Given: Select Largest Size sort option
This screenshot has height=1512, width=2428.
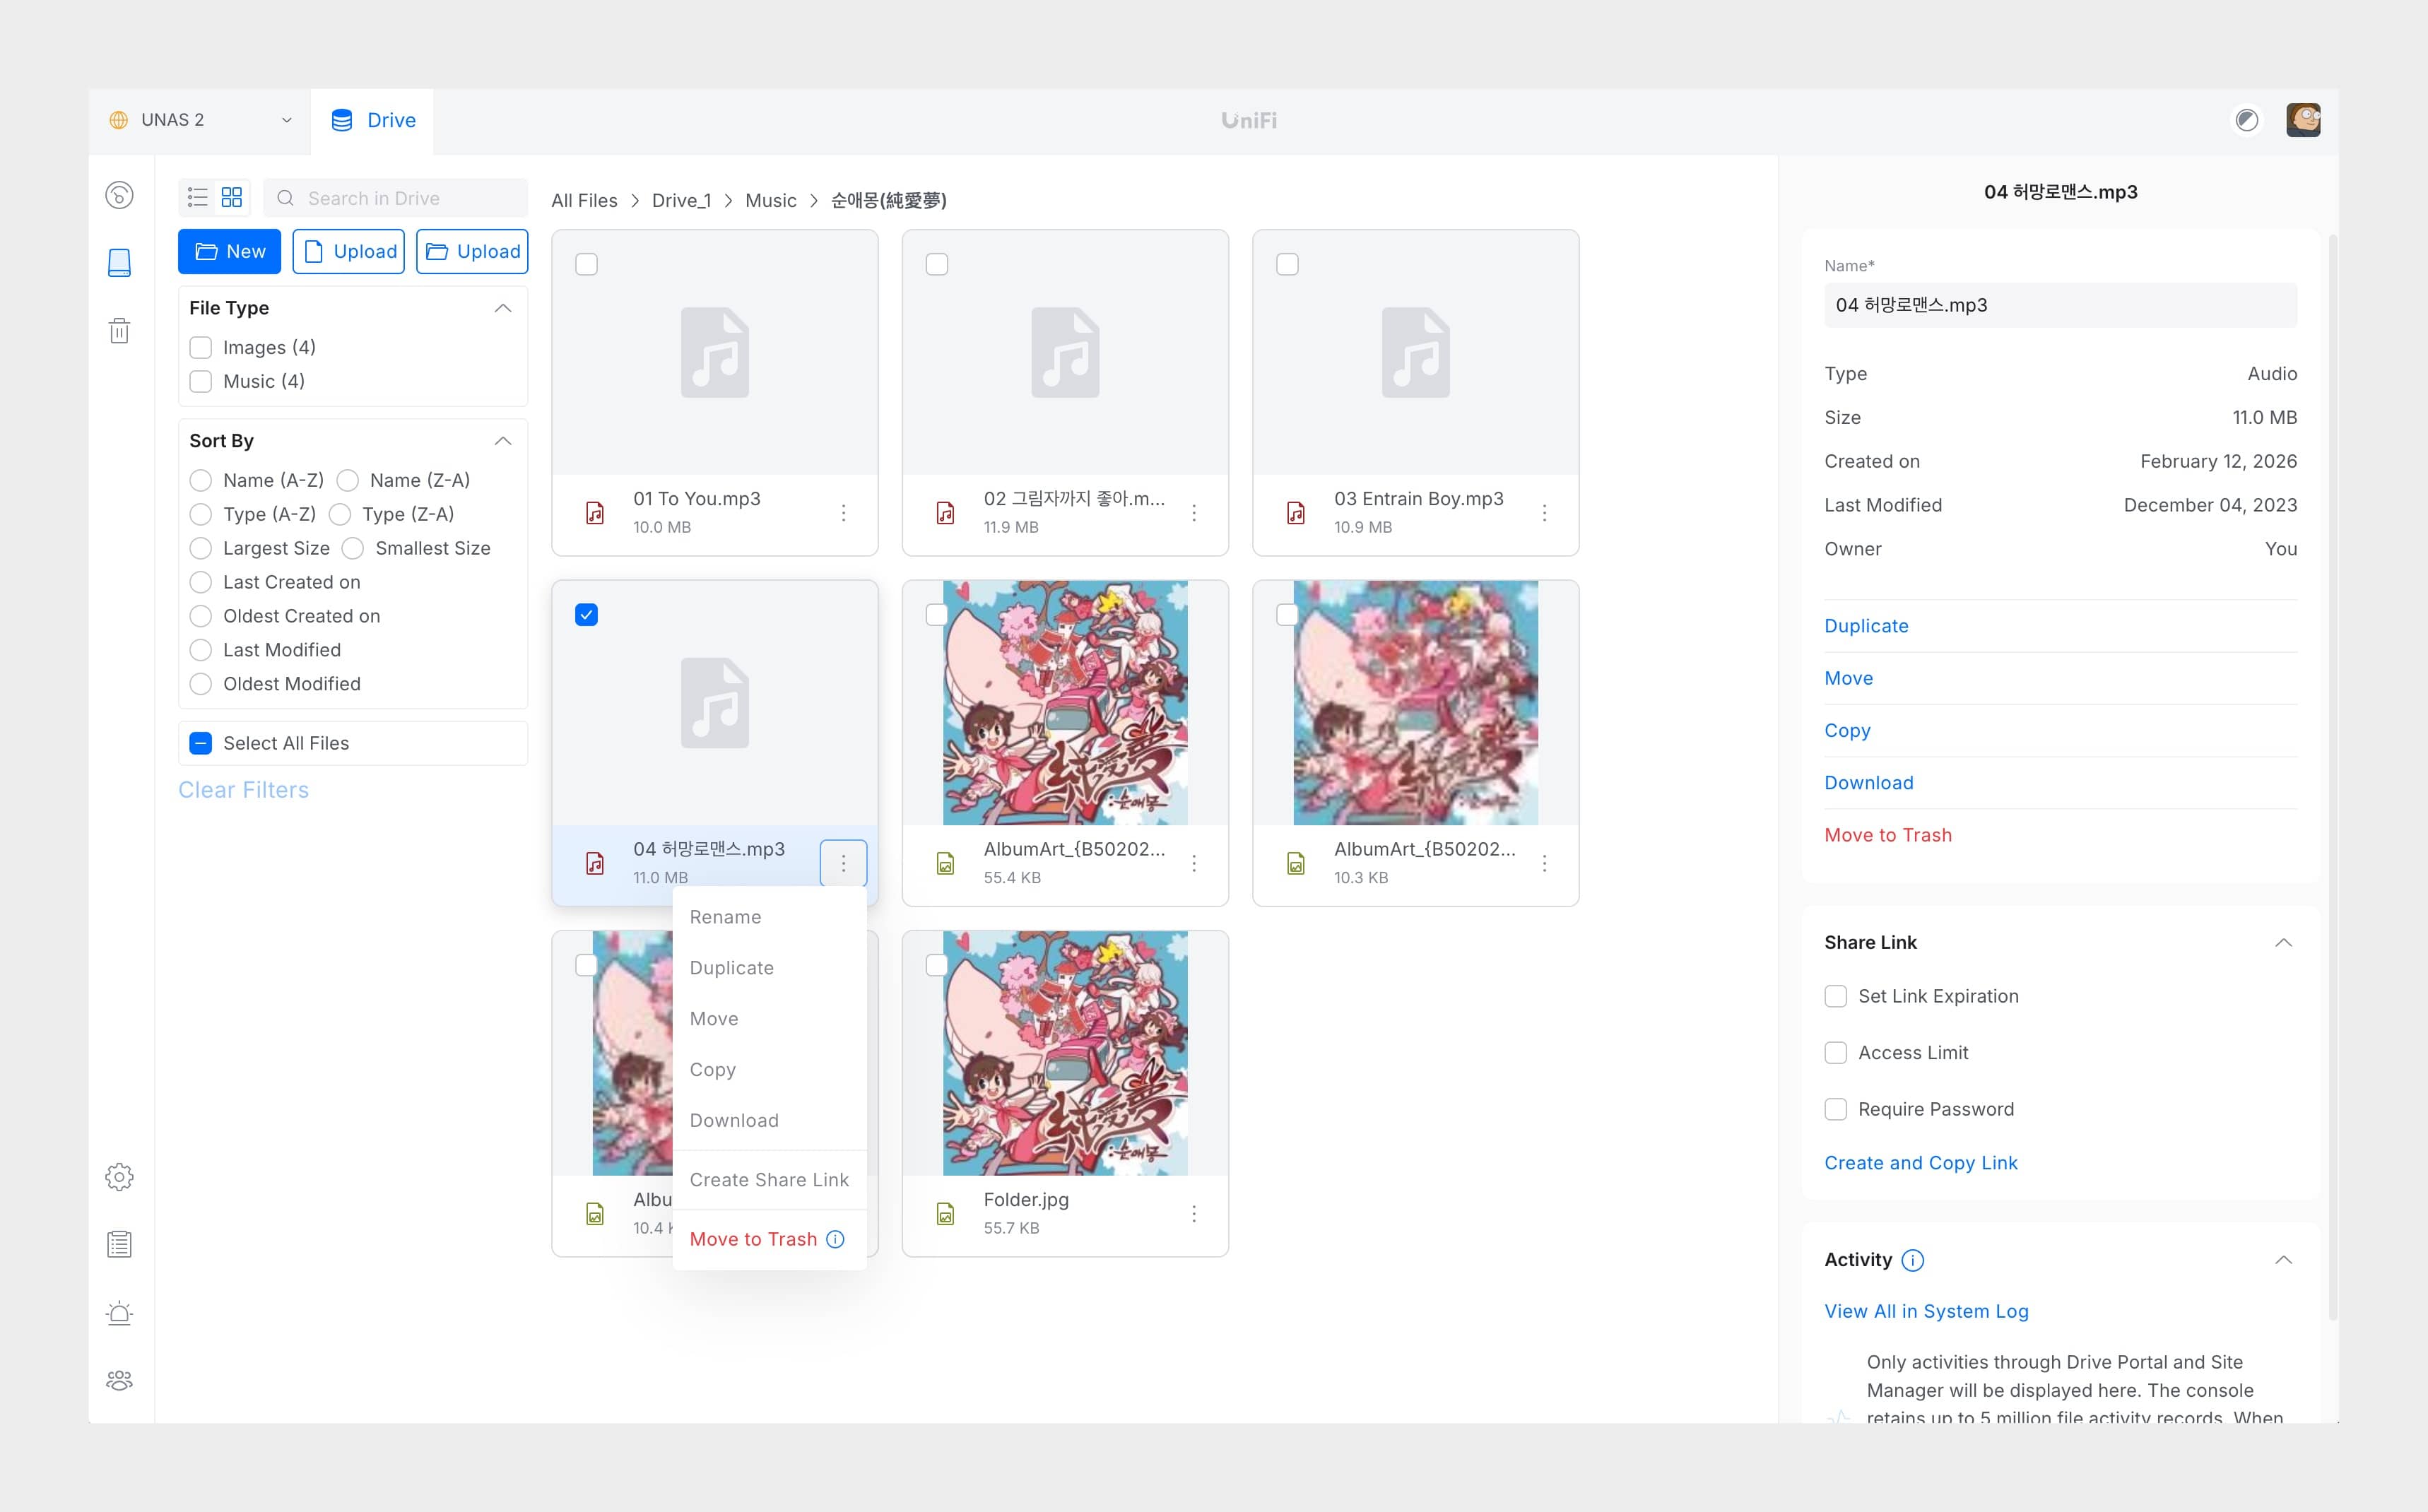Looking at the screenshot, I should pyautogui.click(x=201, y=548).
